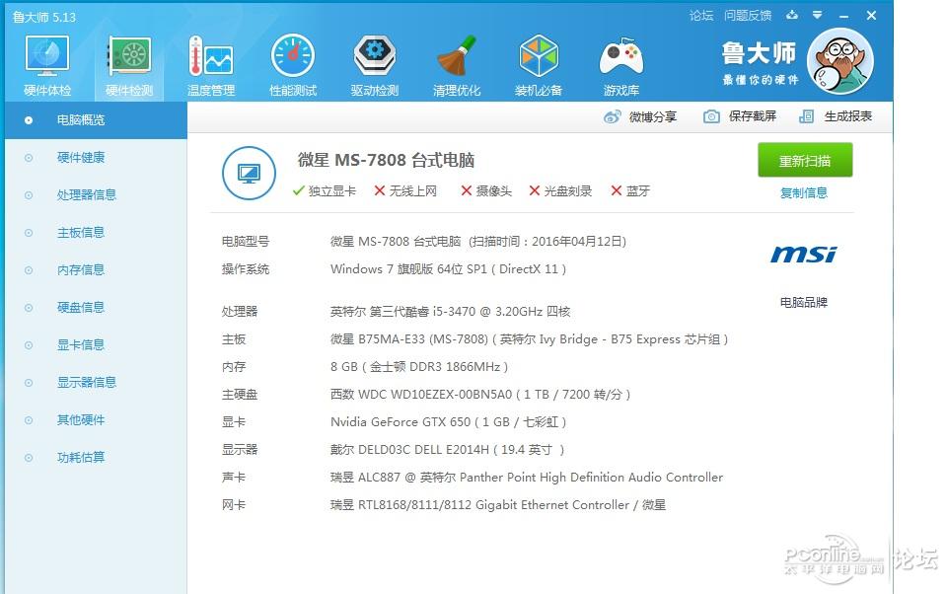
Task: Click the 复制信息 copy info link
Action: click(x=804, y=192)
